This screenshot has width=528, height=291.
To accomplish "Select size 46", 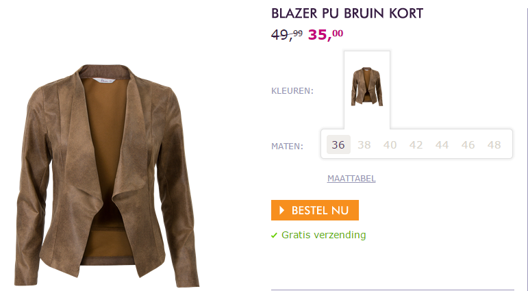I will click(468, 145).
